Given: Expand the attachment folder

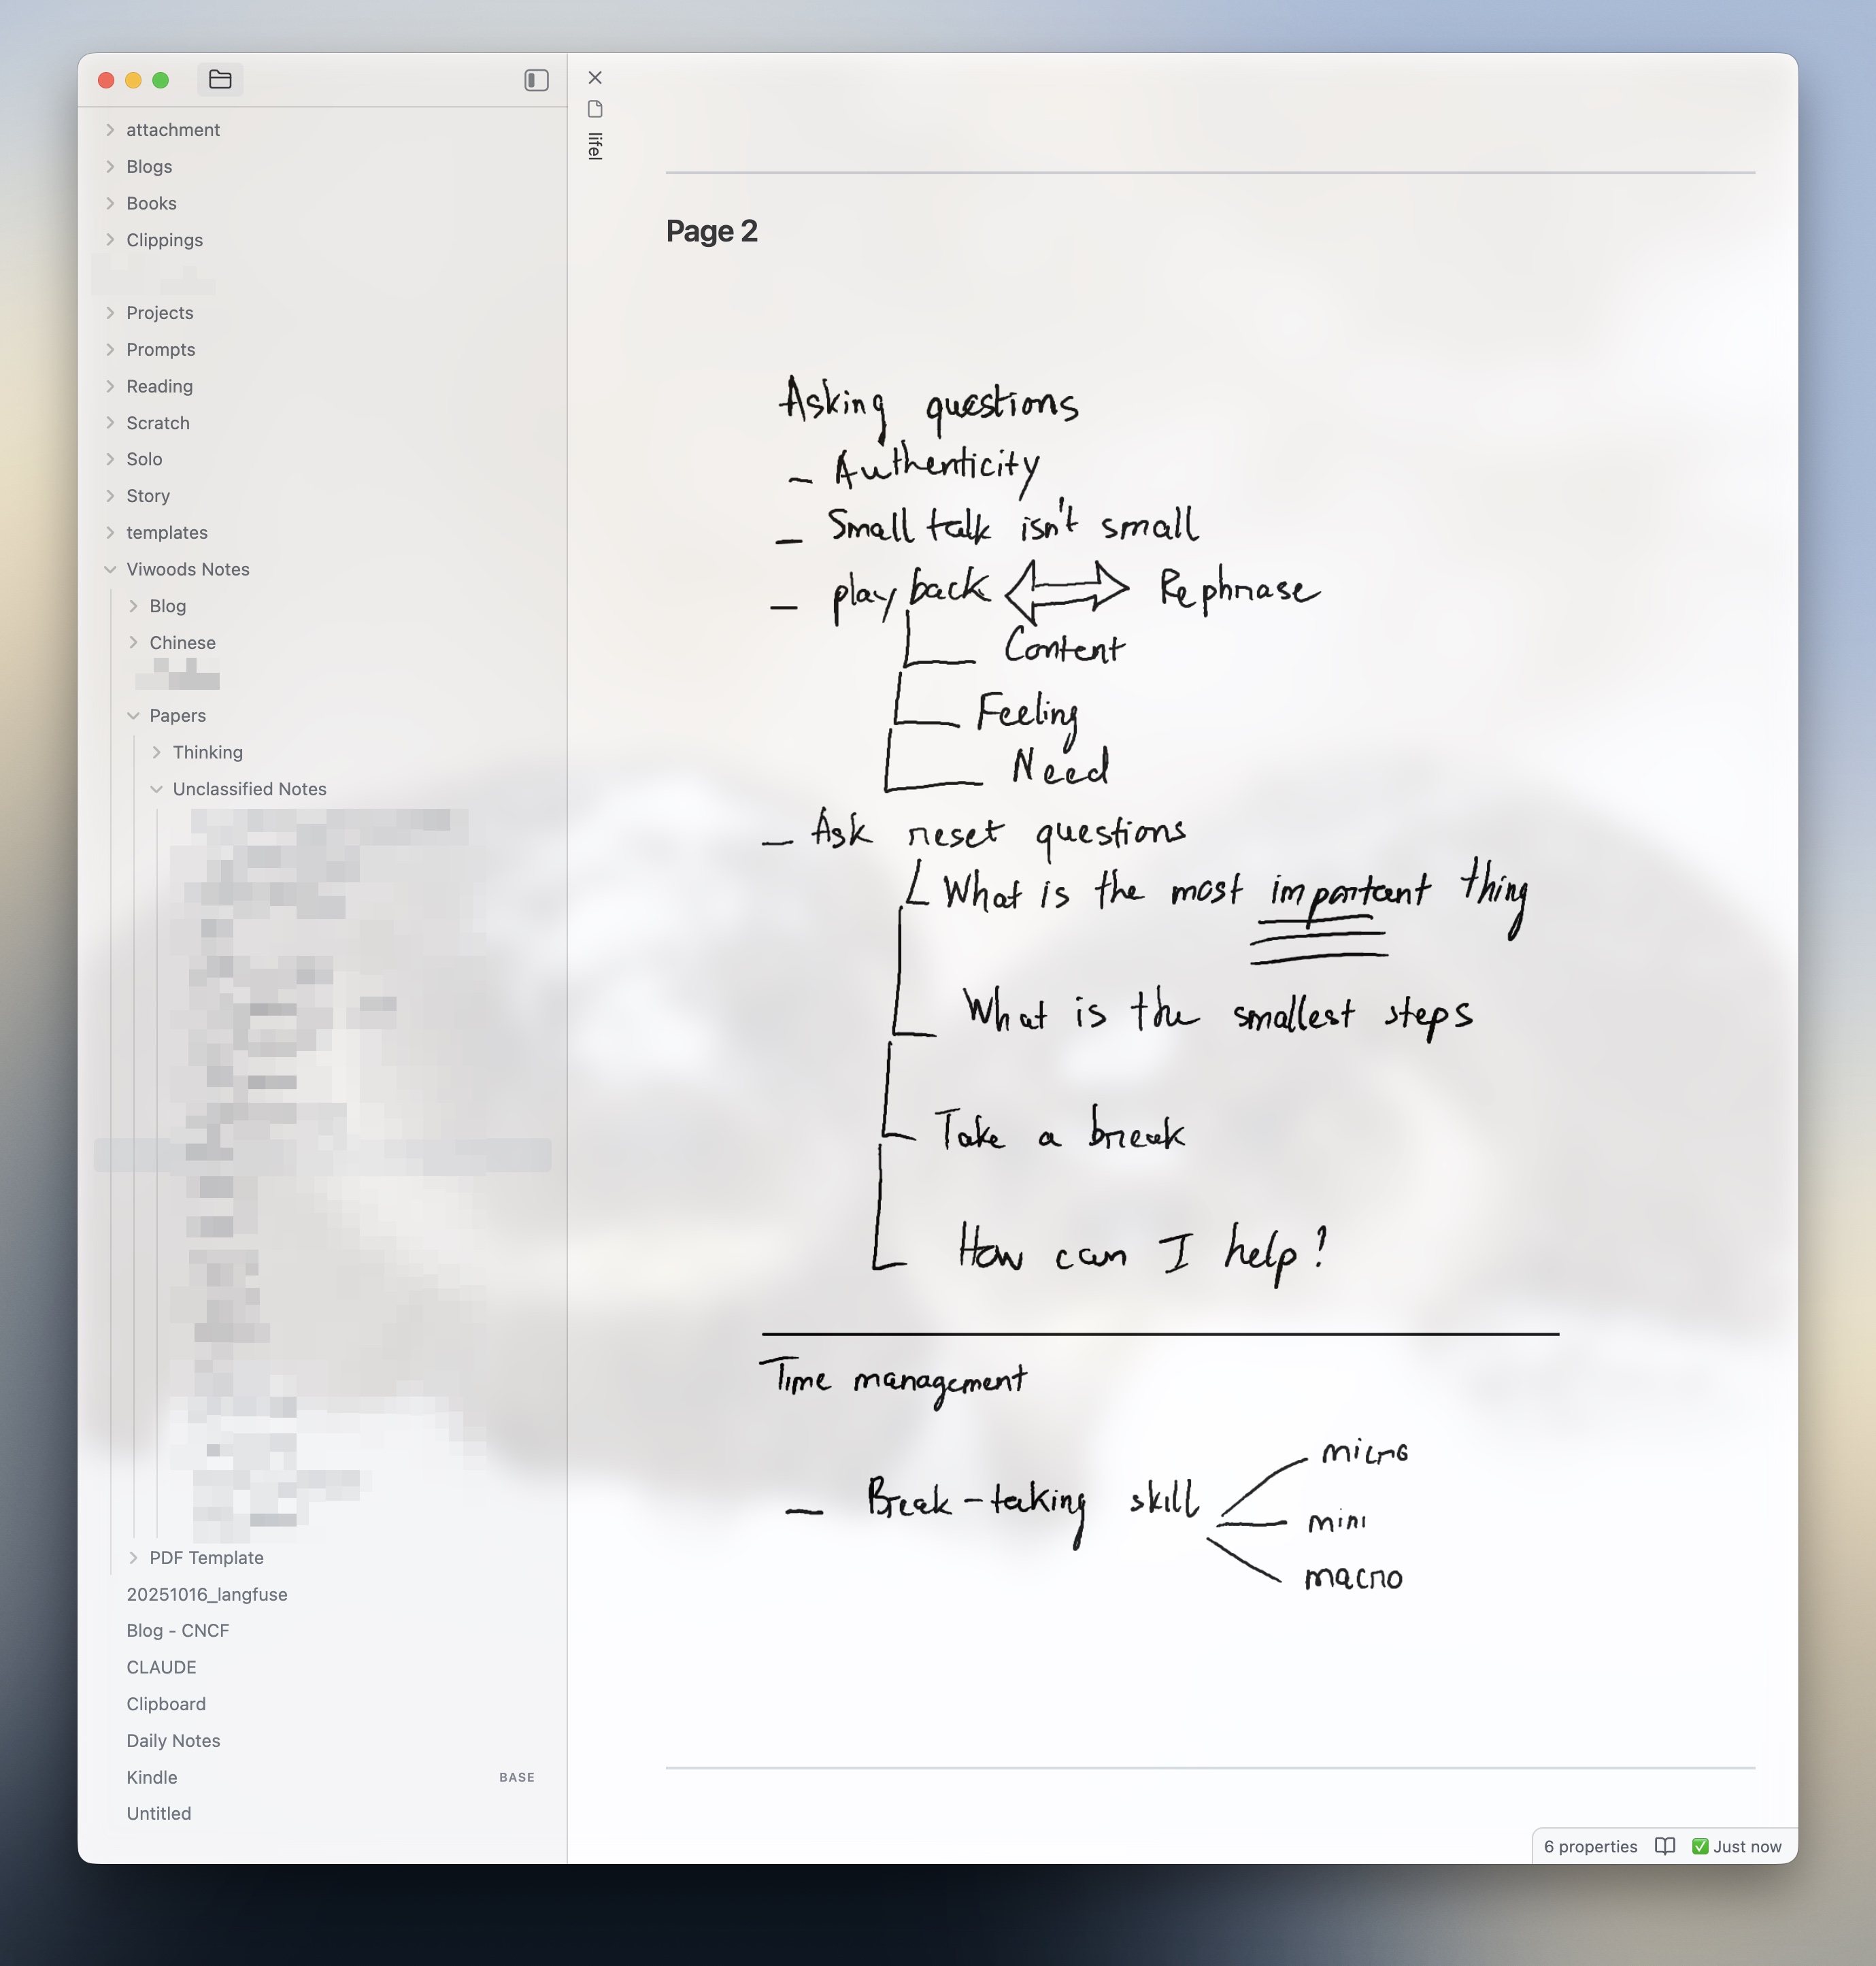Looking at the screenshot, I should (x=172, y=130).
